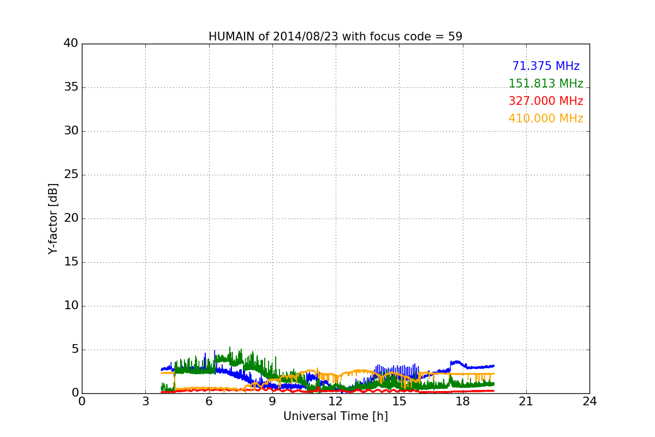Viewport: 655px width, 437px height.
Task: Click the y-axis tick label 35
Action: tap(71, 87)
